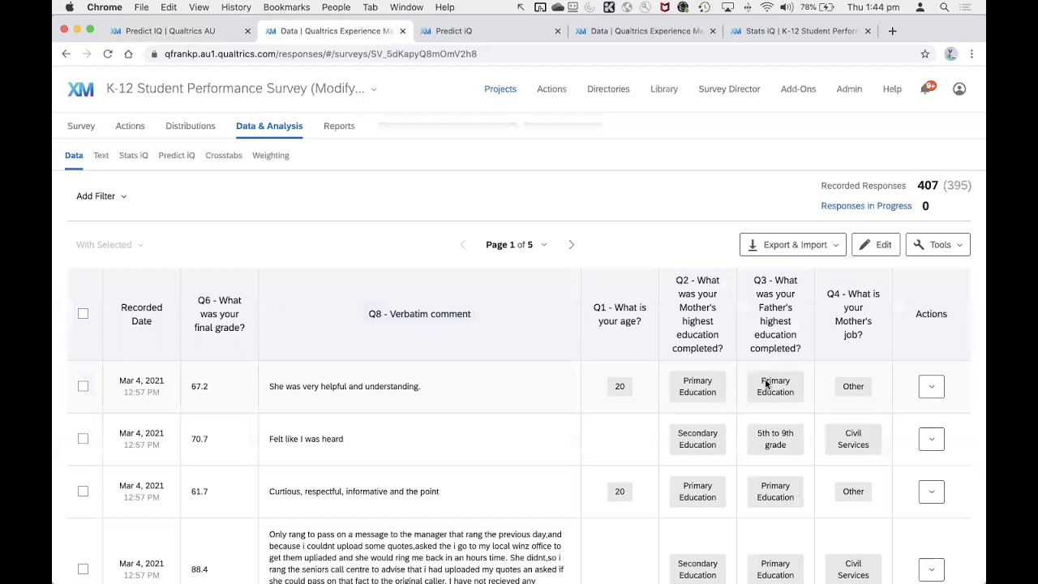Open Admin in top navigation
This screenshot has width=1038, height=584.
click(849, 89)
